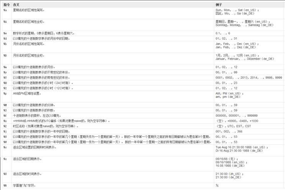The height and width of the screenshot is (190, 285).
Task: Click the example '00, 01, ..., 23'
Action: click(226, 83)
